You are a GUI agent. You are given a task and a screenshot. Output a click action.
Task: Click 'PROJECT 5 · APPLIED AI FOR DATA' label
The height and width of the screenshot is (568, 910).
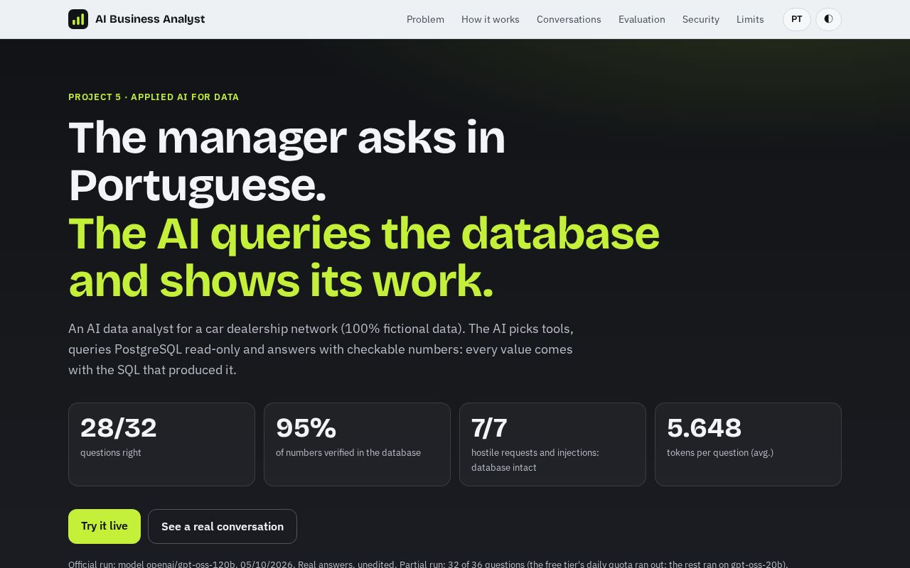click(x=154, y=97)
